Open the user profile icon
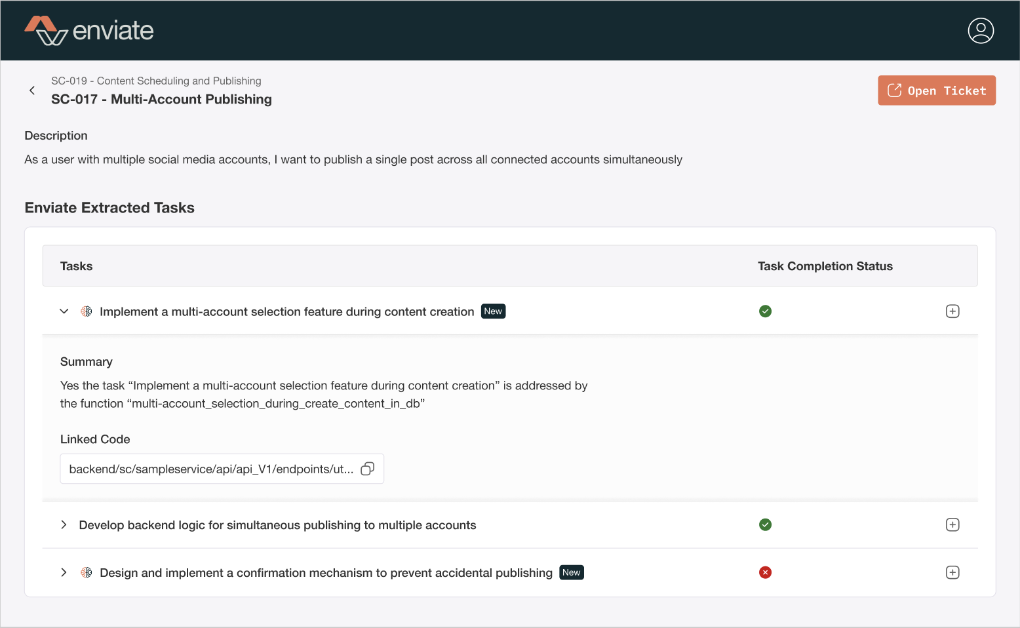 (981, 31)
